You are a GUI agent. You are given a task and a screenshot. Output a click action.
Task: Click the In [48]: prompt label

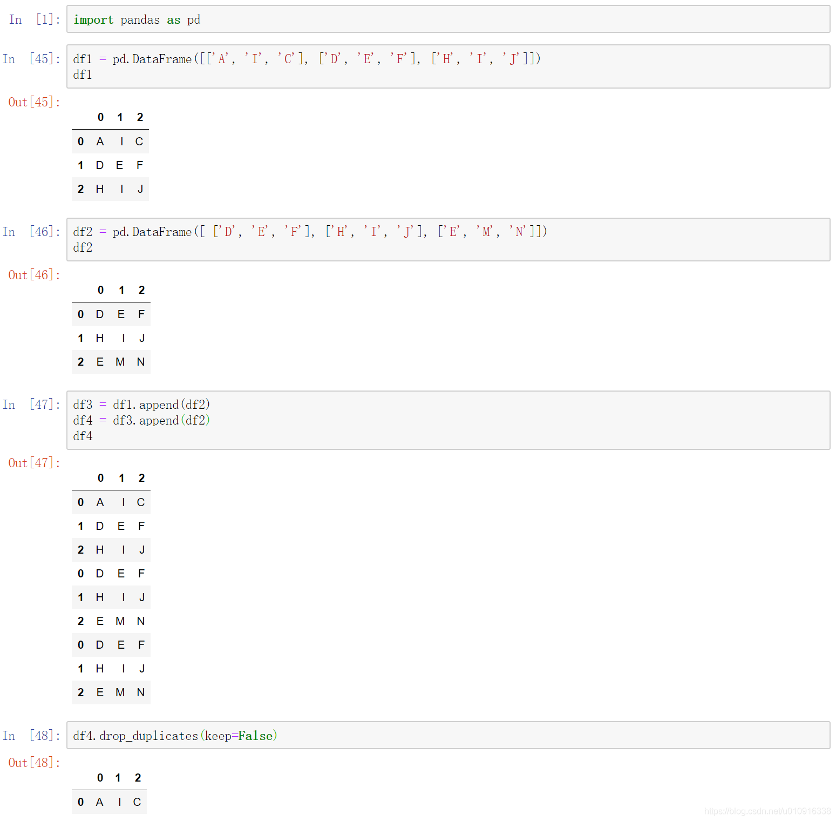31,736
